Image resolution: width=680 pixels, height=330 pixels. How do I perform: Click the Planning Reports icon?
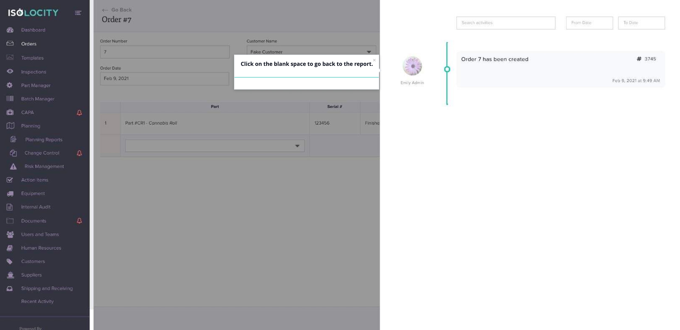[x=13, y=139]
